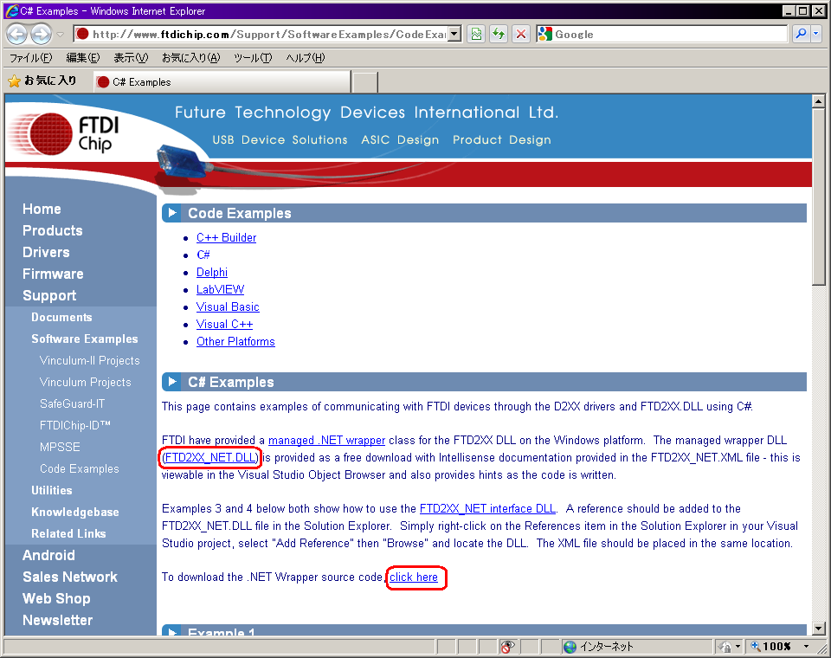Click the インターネット security zone indicator
This screenshot has height=658, width=831.
(x=599, y=647)
